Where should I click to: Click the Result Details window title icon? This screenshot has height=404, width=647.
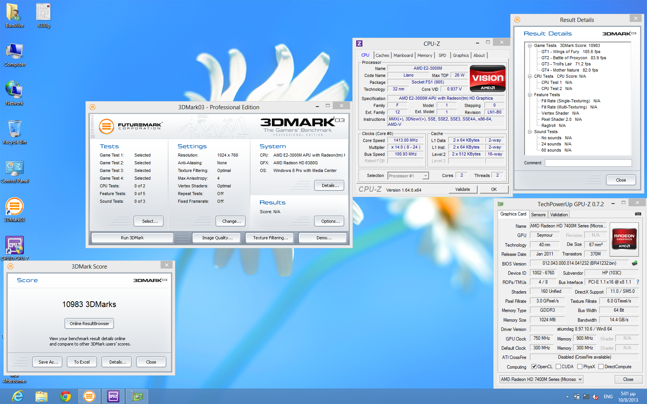[x=517, y=20]
